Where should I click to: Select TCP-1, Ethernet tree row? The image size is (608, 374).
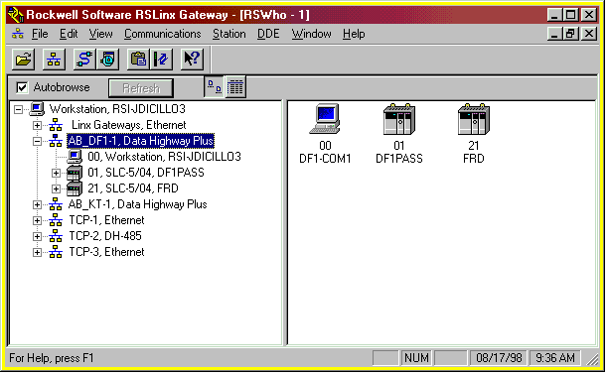pos(106,220)
